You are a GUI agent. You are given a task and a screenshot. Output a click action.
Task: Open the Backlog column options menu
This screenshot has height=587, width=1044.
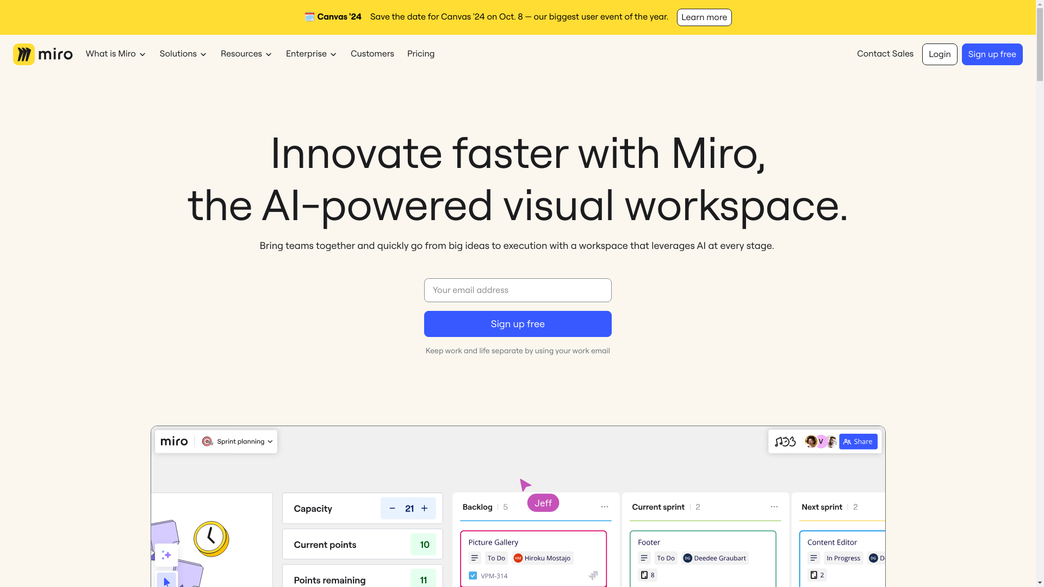(x=604, y=507)
